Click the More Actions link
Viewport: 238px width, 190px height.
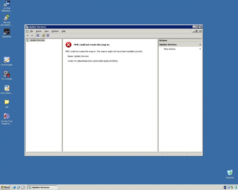coord(170,49)
